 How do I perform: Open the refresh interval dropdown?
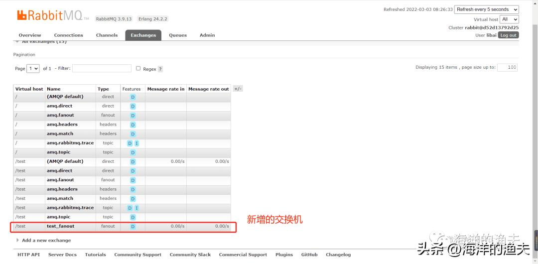coord(486,9)
